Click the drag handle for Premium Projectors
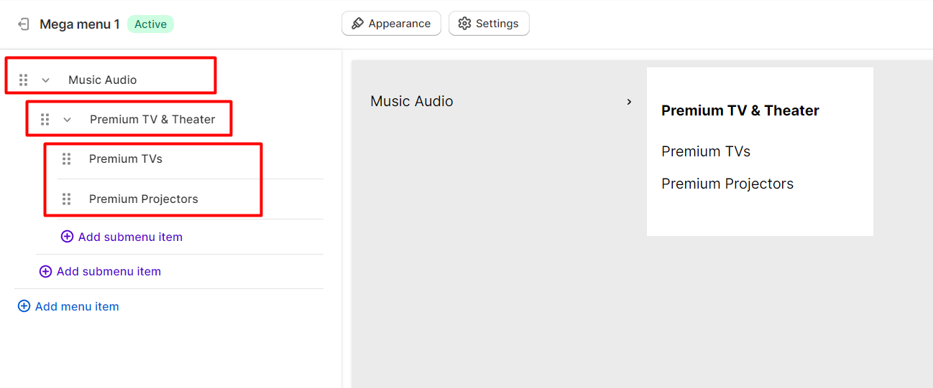 [x=66, y=199]
